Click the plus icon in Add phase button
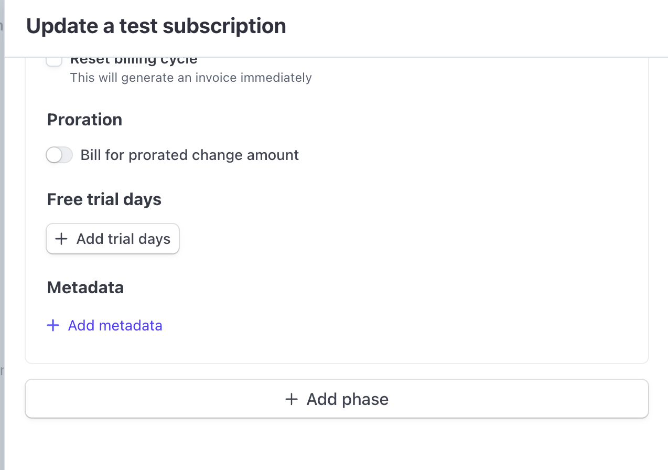The image size is (668, 470). point(292,399)
